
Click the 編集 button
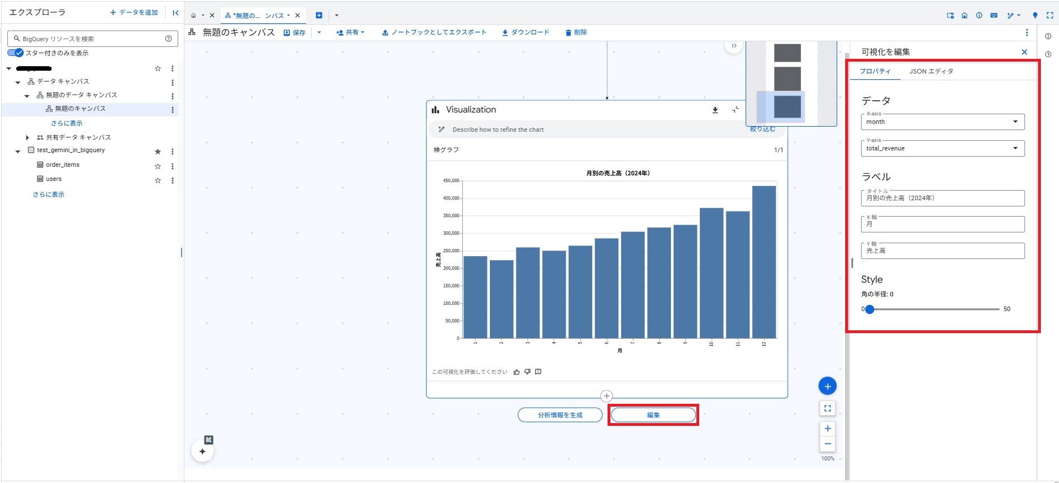click(653, 415)
